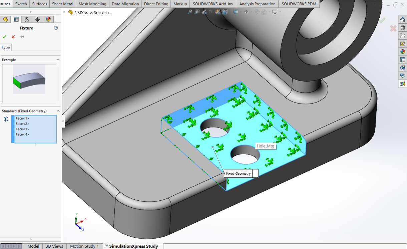407x249 pixels.
Task: Open the Hide/Show Items dropdown arrow
Action: pos(251,12)
